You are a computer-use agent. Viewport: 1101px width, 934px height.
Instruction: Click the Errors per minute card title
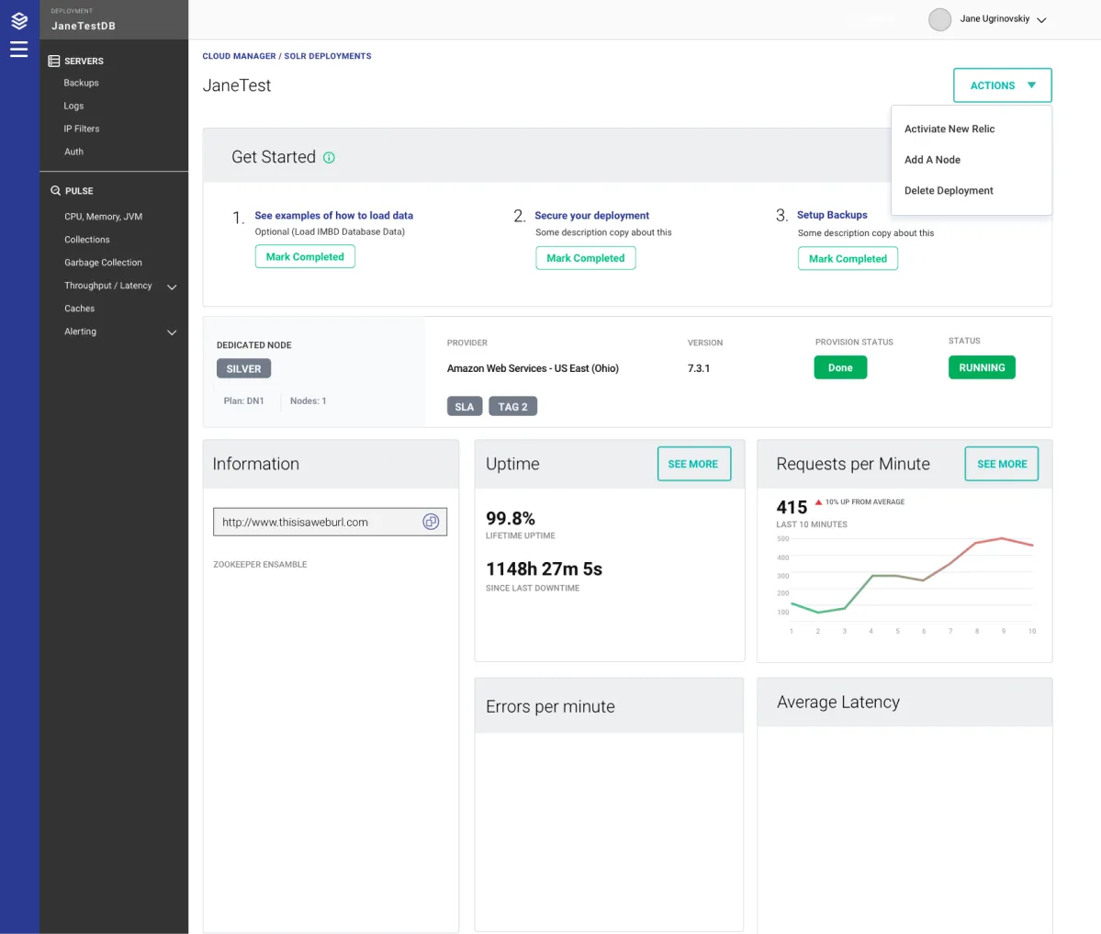(551, 706)
